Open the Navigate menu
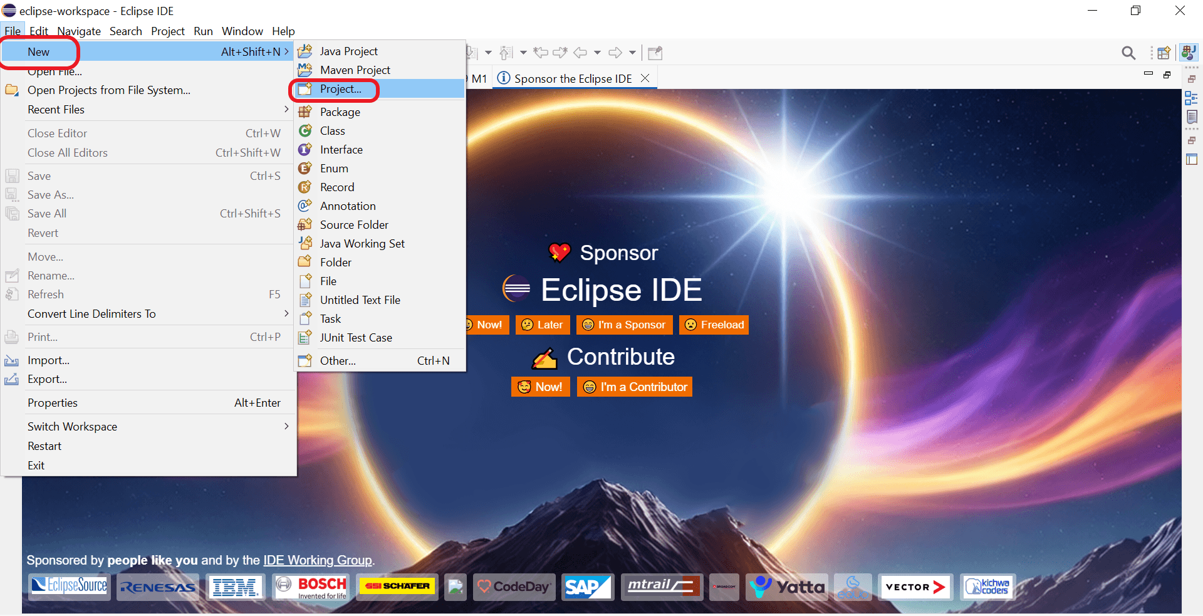 tap(79, 31)
